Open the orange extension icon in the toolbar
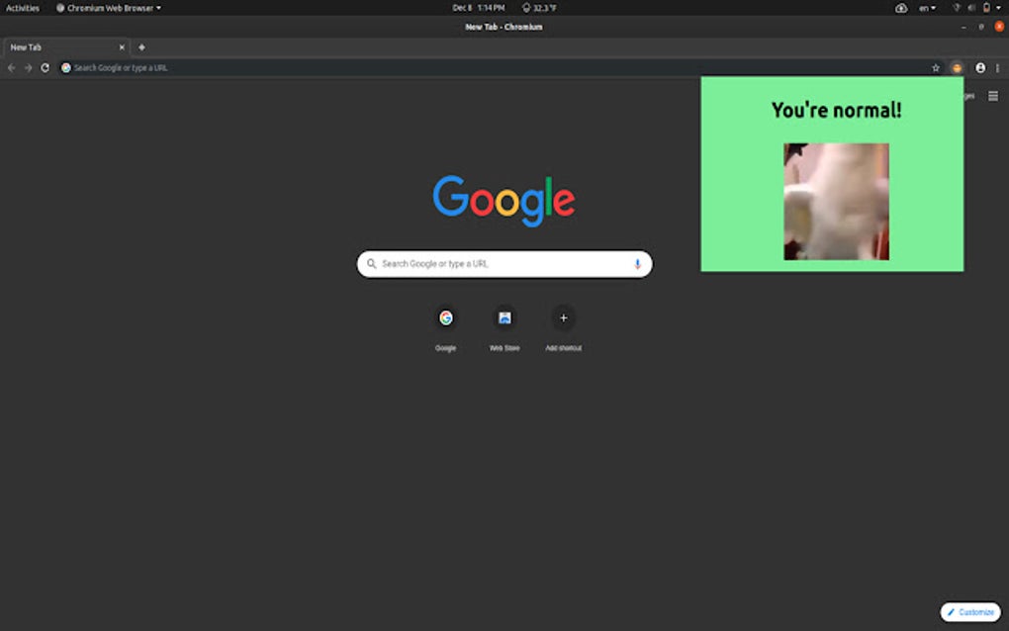Viewport: 1009px width, 631px height. (x=956, y=67)
